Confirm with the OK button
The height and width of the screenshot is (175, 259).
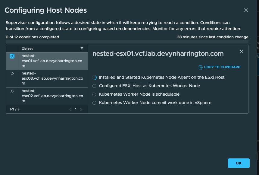(x=239, y=163)
